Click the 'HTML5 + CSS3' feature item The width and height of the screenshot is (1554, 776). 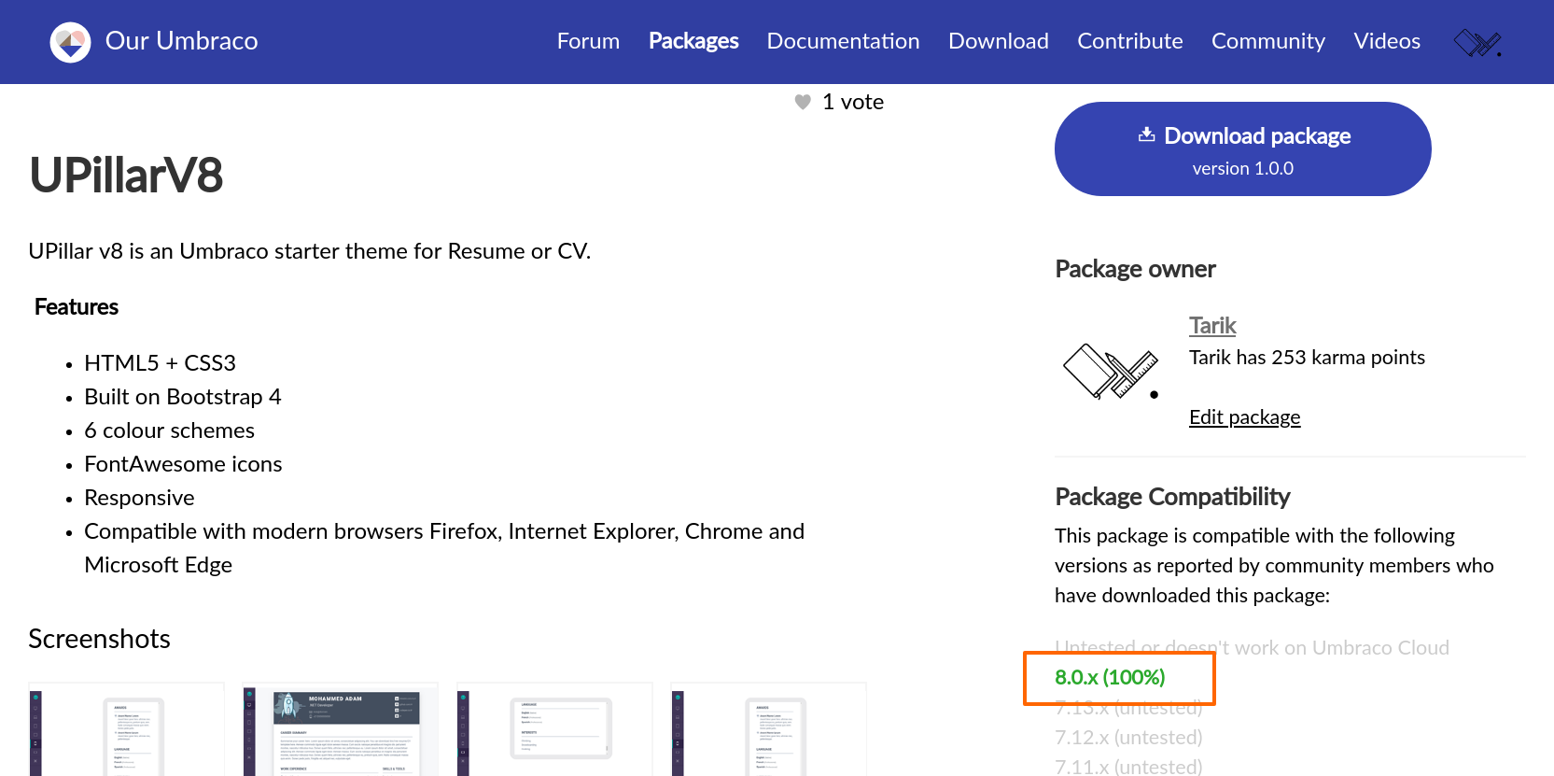point(160,363)
